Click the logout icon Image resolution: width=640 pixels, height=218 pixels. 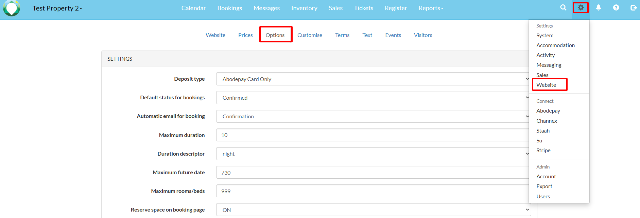(x=634, y=7)
